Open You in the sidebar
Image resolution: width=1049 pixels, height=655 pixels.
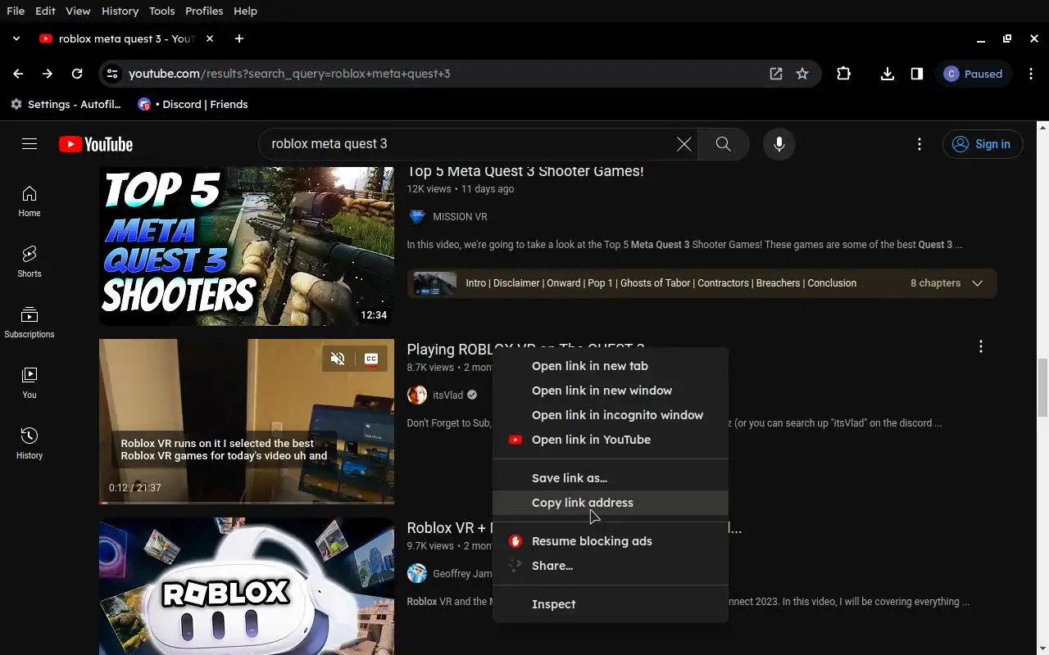pos(30,382)
